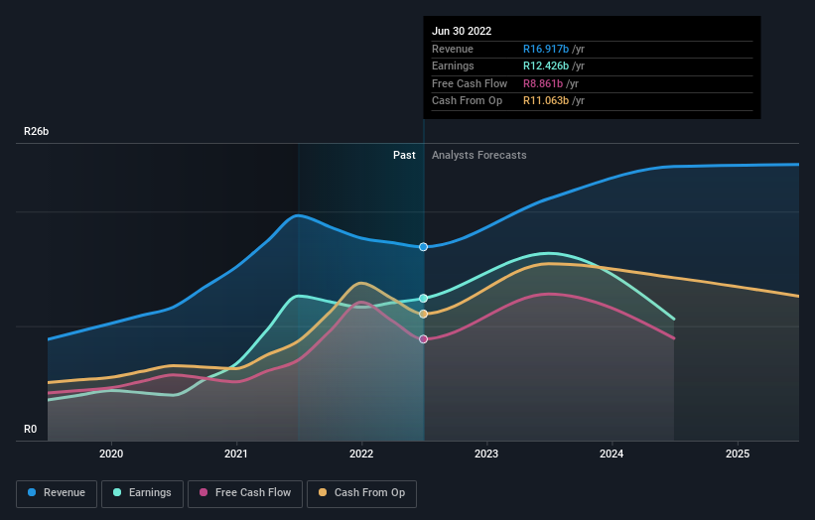The image size is (815, 520).
Task: Click the Earnings row label in tooltip
Action: (453, 65)
